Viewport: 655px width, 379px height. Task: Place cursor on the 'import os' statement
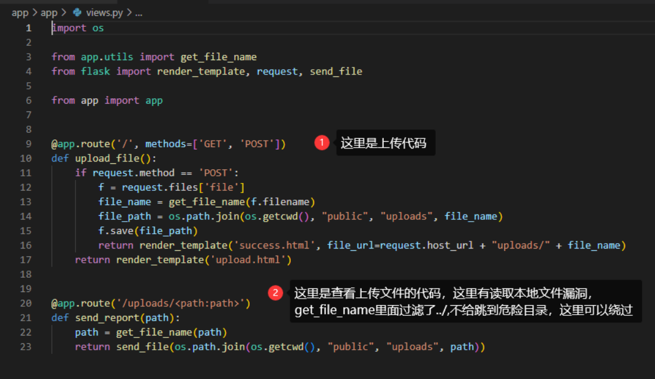pyautogui.click(x=77, y=27)
